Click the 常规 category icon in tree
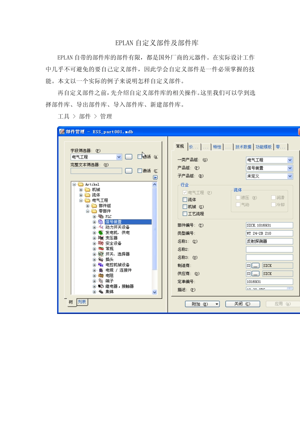Image resolution: width=300 pixels, height=424 pixels. pyautogui.click(x=101, y=249)
